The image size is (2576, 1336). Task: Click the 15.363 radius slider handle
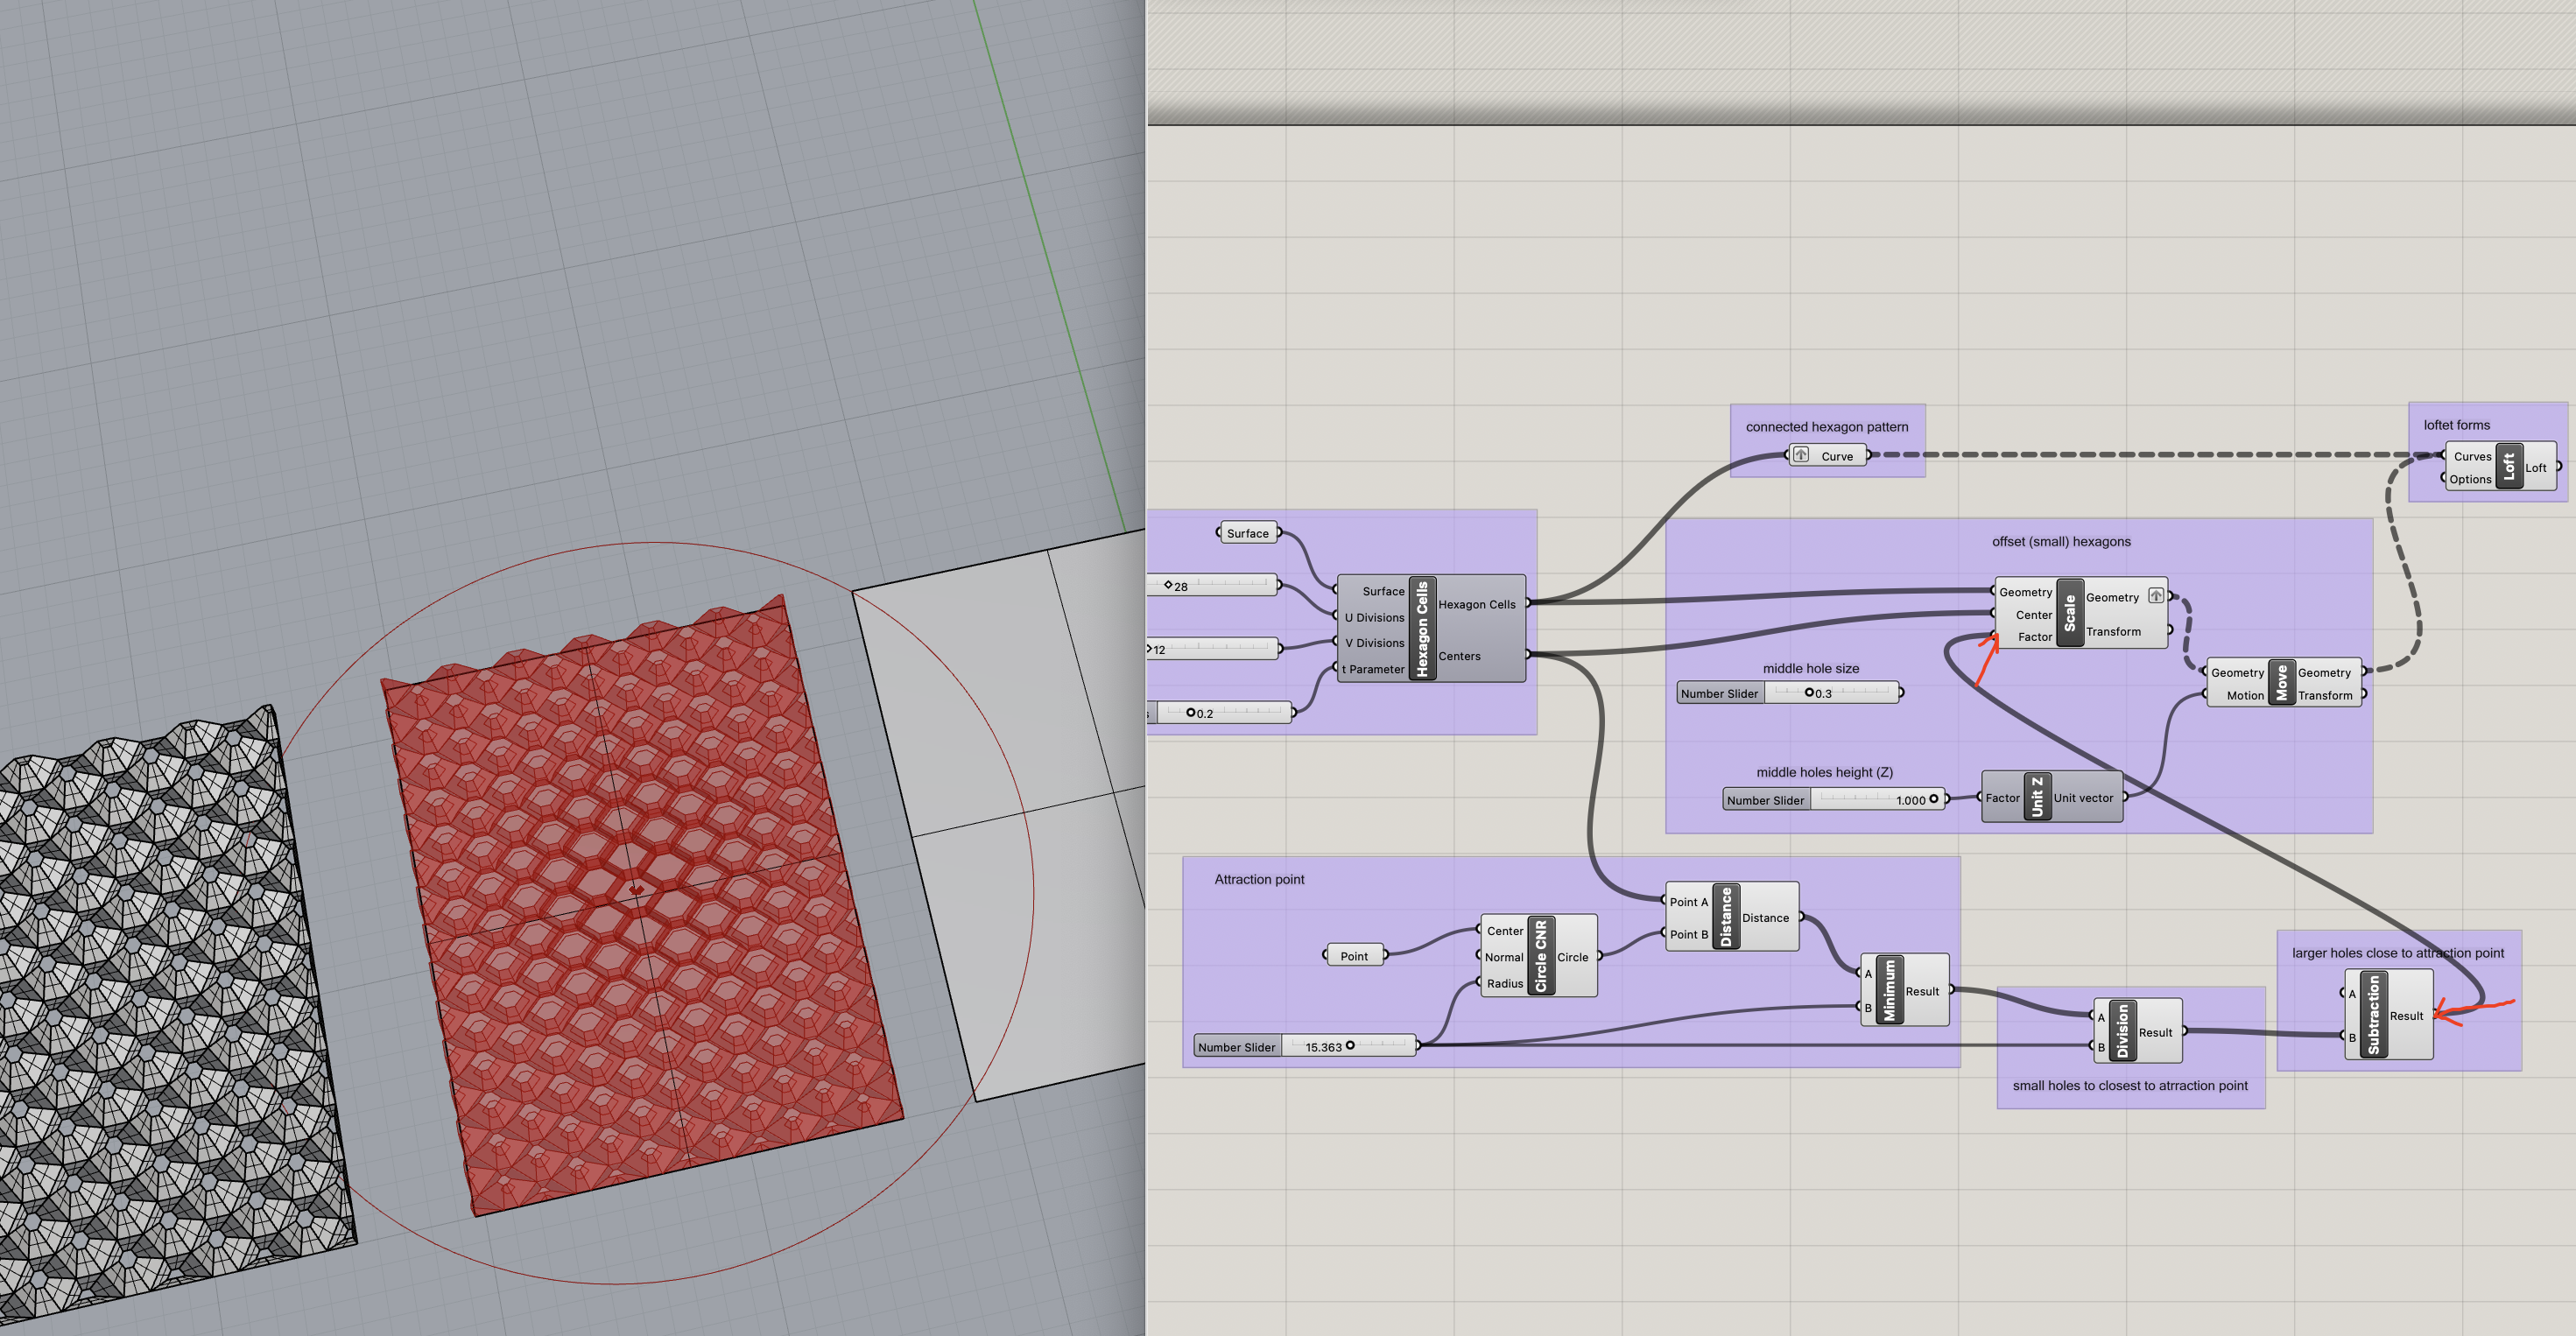pyautogui.click(x=1350, y=1046)
